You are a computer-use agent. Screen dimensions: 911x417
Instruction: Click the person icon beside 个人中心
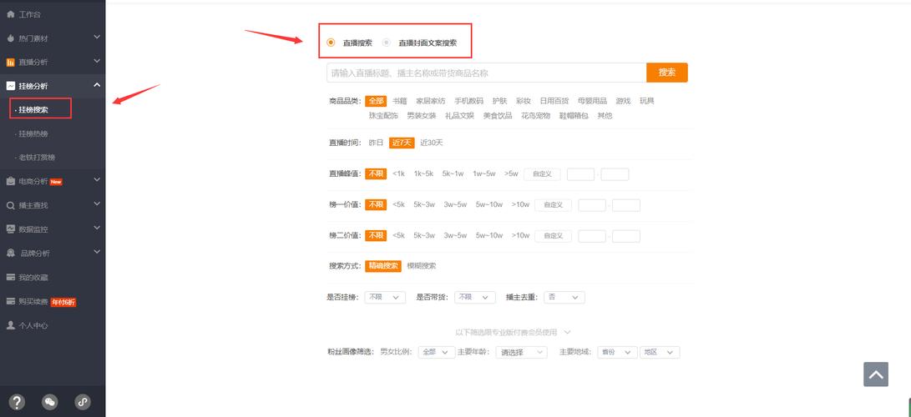click(x=11, y=325)
